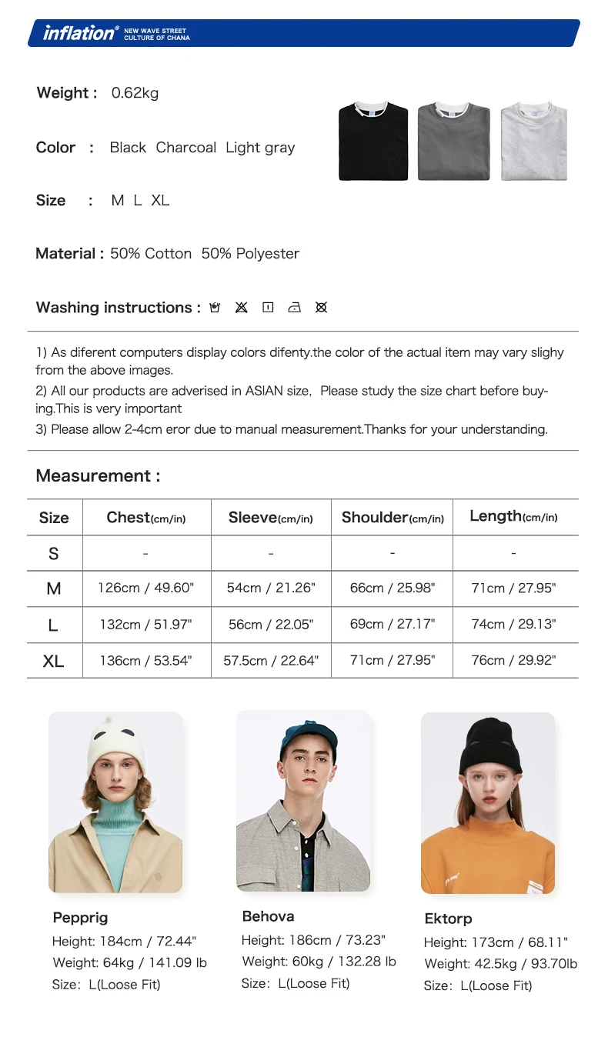This screenshot has height=1047, width=608.
Task: Select the XL size row label
Action: pos(53,661)
